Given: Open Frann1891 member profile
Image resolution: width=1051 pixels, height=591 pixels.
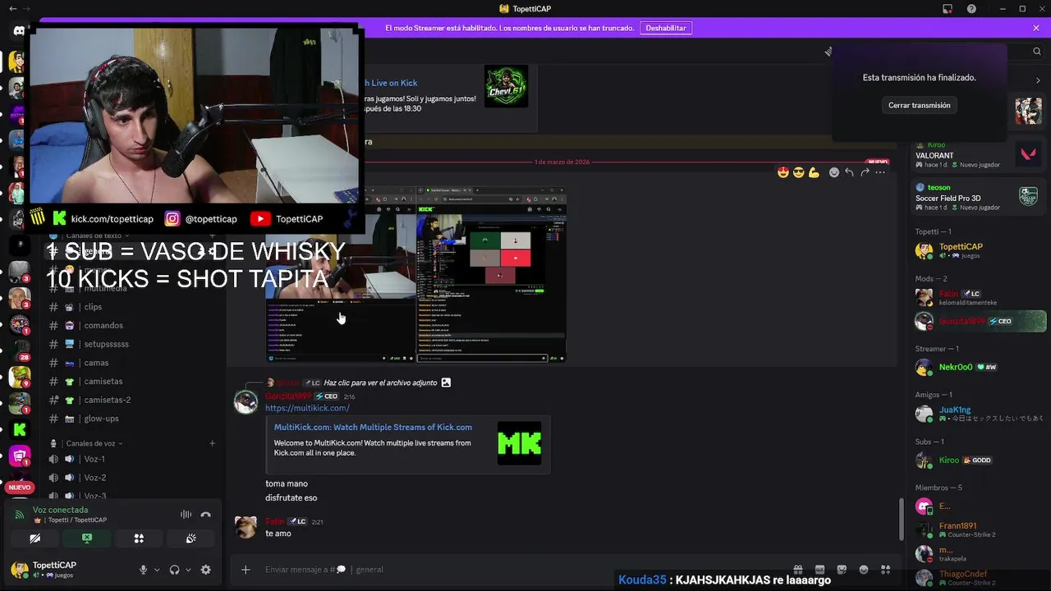Looking at the screenshot, I should (977, 530).
